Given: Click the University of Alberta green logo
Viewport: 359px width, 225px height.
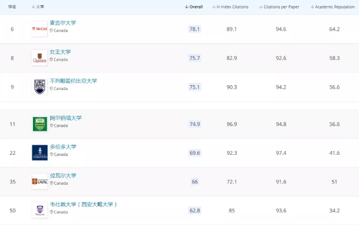Looking at the screenshot, I should 40,124.
